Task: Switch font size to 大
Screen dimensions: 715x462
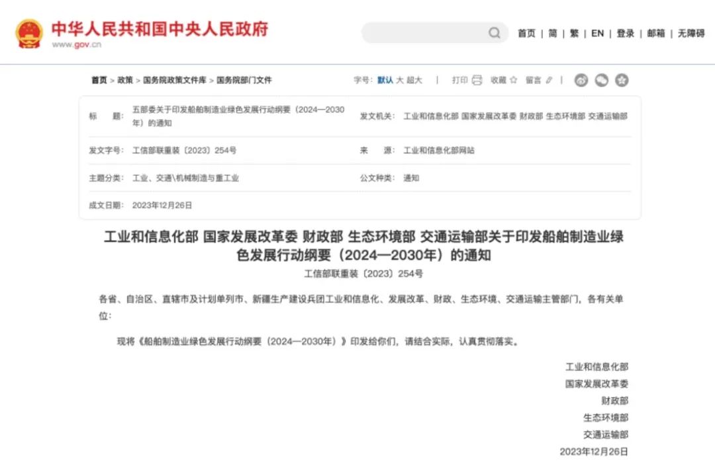Action: click(x=399, y=80)
